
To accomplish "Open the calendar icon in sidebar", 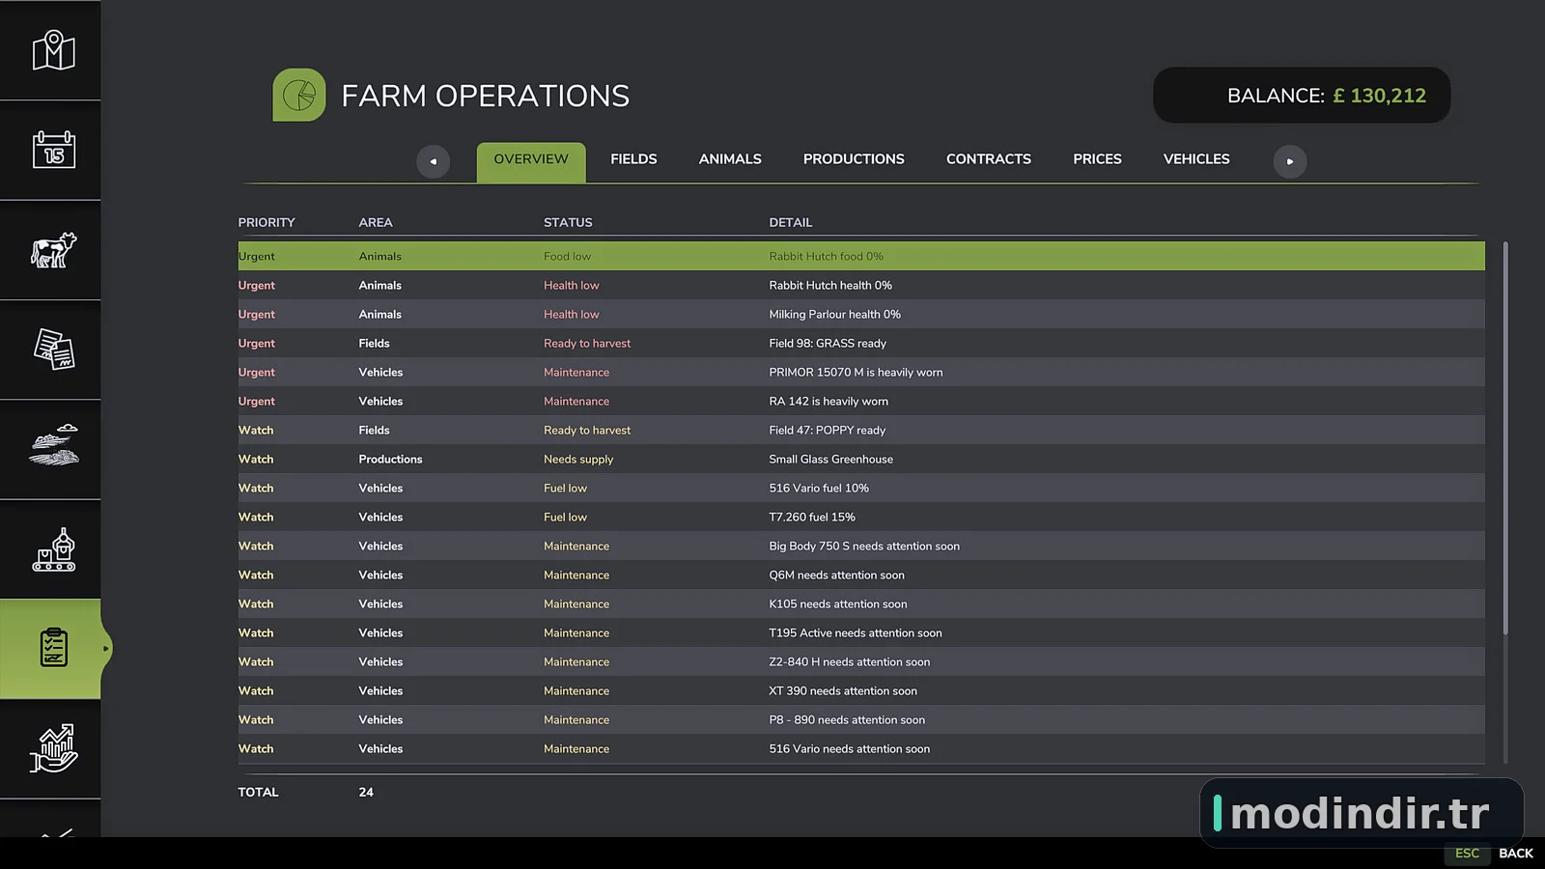I will click(x=53, y=150).
